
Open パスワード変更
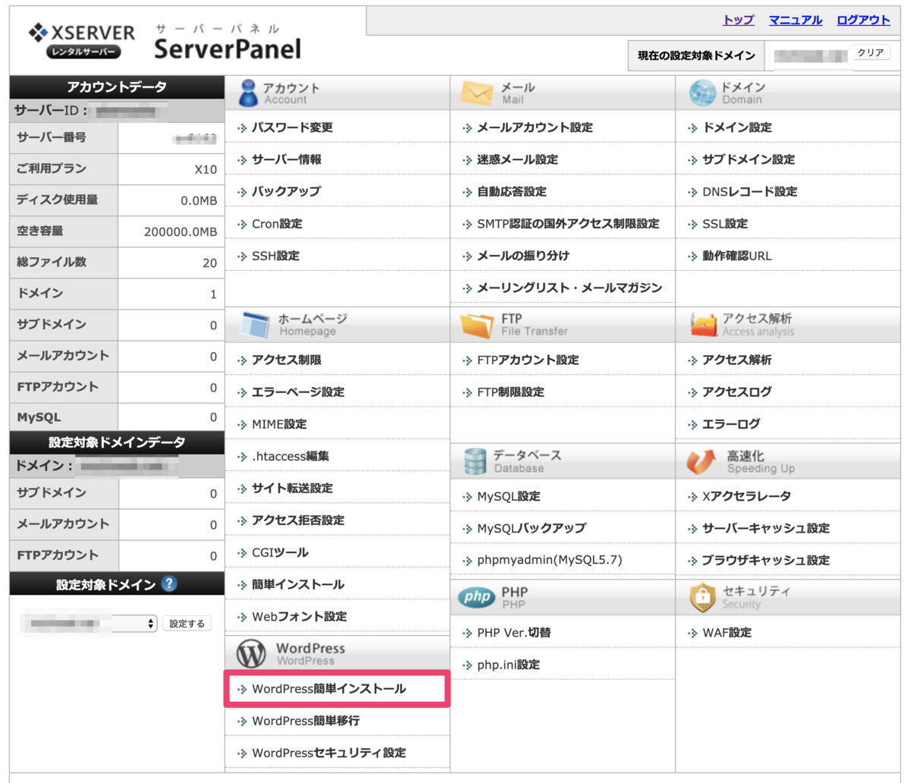click(292, 127)
